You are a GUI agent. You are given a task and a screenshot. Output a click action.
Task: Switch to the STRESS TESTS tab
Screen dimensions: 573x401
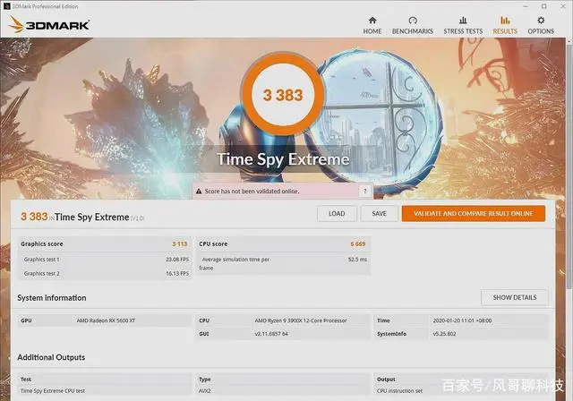463,26
